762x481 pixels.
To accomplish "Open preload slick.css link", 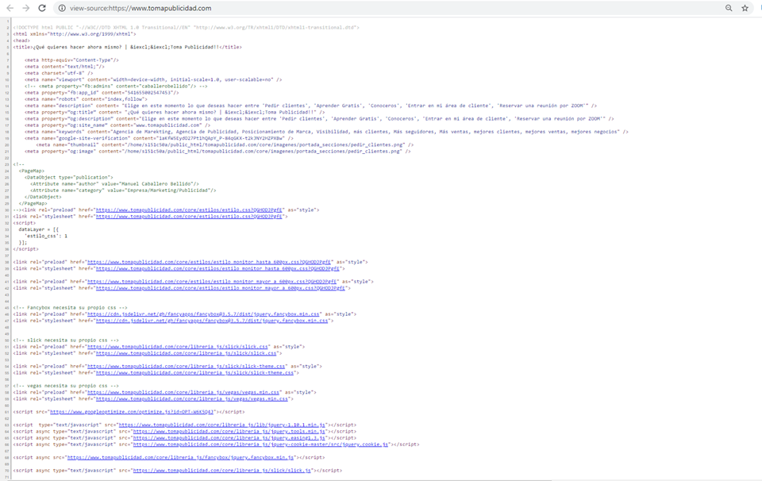I will click(178, 346).
